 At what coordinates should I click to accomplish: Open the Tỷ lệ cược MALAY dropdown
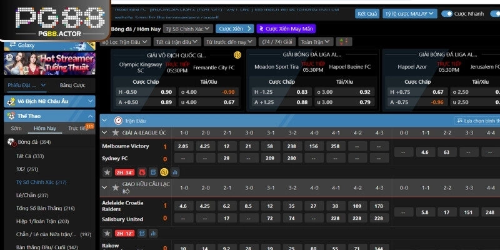point(409,14)
